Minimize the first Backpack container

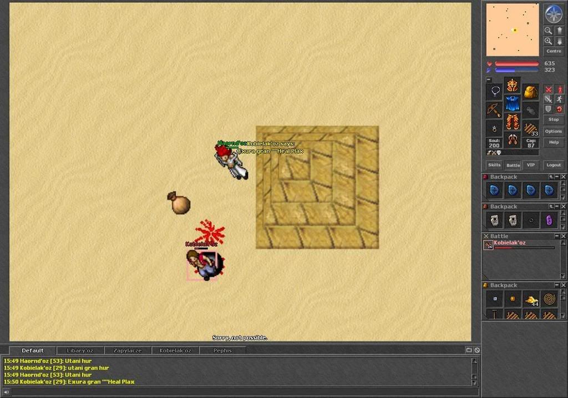pos(557,177)
